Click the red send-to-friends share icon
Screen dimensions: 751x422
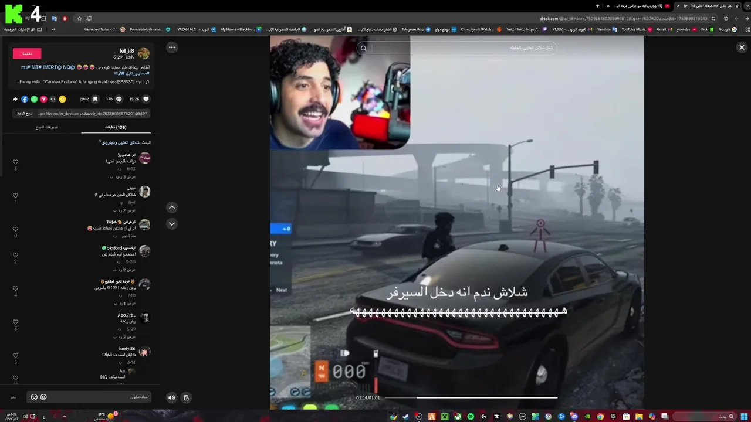(43, 99)
